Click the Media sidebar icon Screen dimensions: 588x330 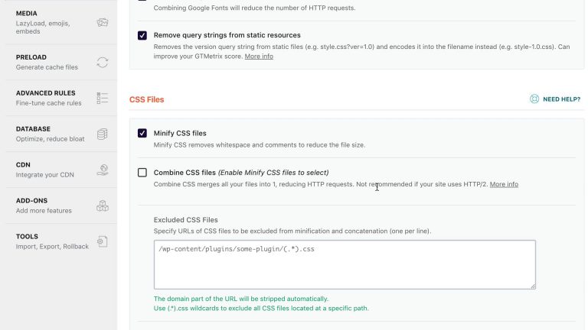pyautogui.click(x=103, y=23)
